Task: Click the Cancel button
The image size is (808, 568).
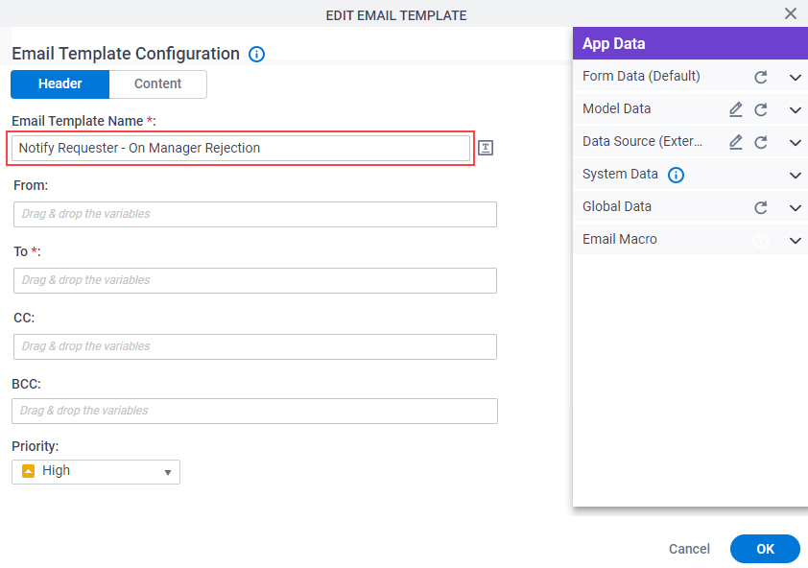Action: click(689, 549)
